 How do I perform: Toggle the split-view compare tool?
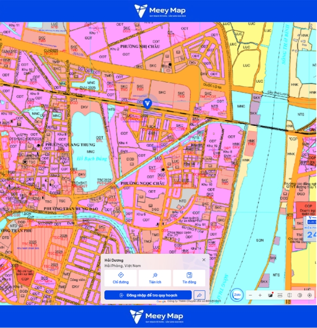coord(290,295)
